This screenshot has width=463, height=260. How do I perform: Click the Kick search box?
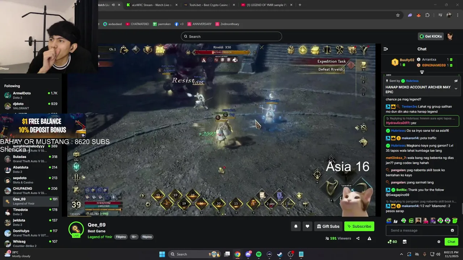coord(231,36)
